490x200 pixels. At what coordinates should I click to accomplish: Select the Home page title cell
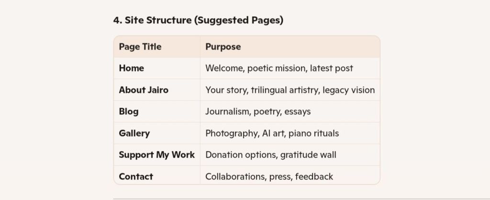point(132,68)
